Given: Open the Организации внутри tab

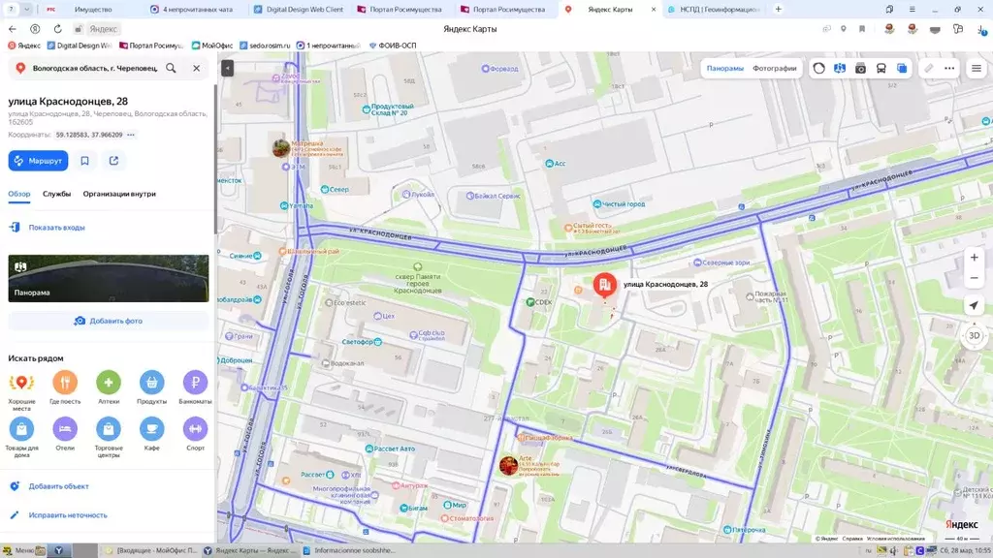Looking at the screenshot, I should pyautogui.click(x=119, y=194).
